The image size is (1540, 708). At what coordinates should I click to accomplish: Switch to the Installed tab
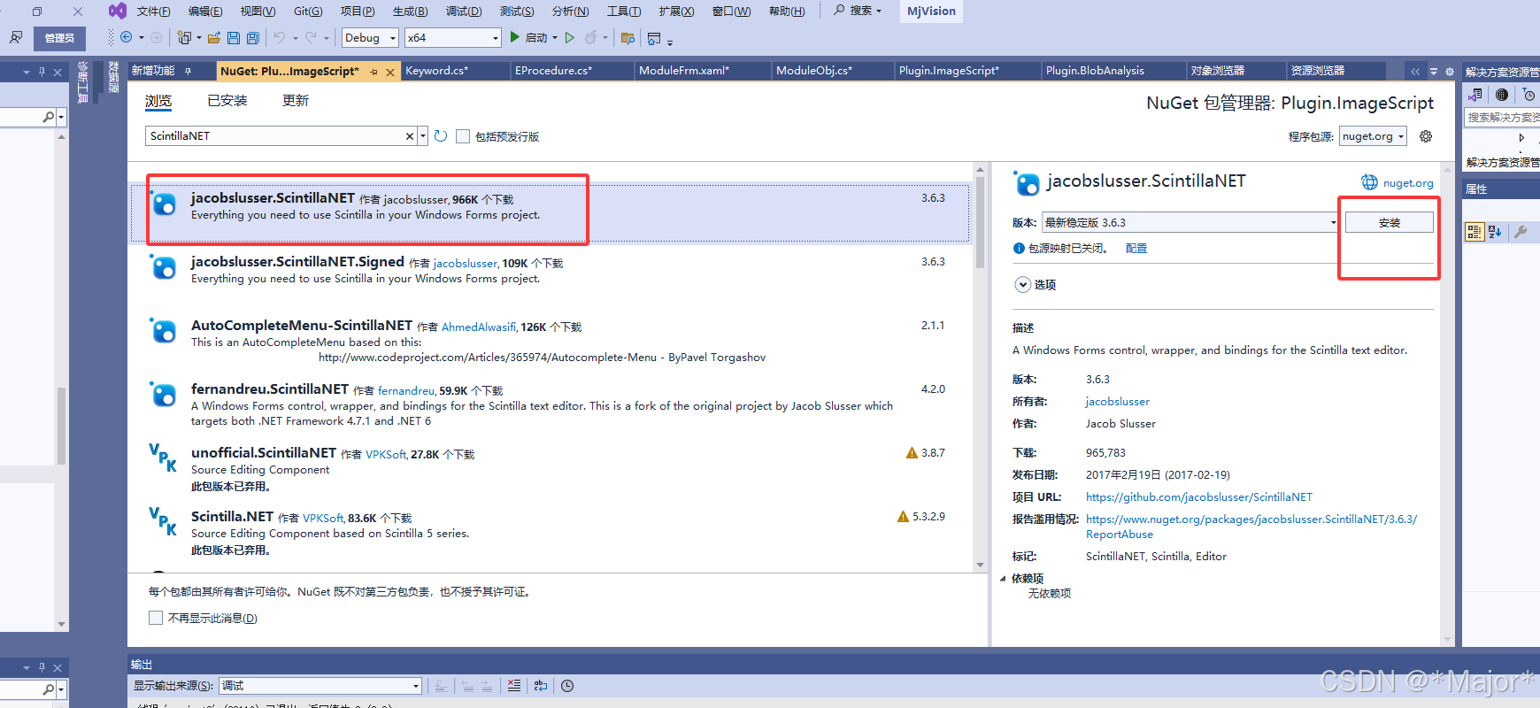click(x=227, y=101)
